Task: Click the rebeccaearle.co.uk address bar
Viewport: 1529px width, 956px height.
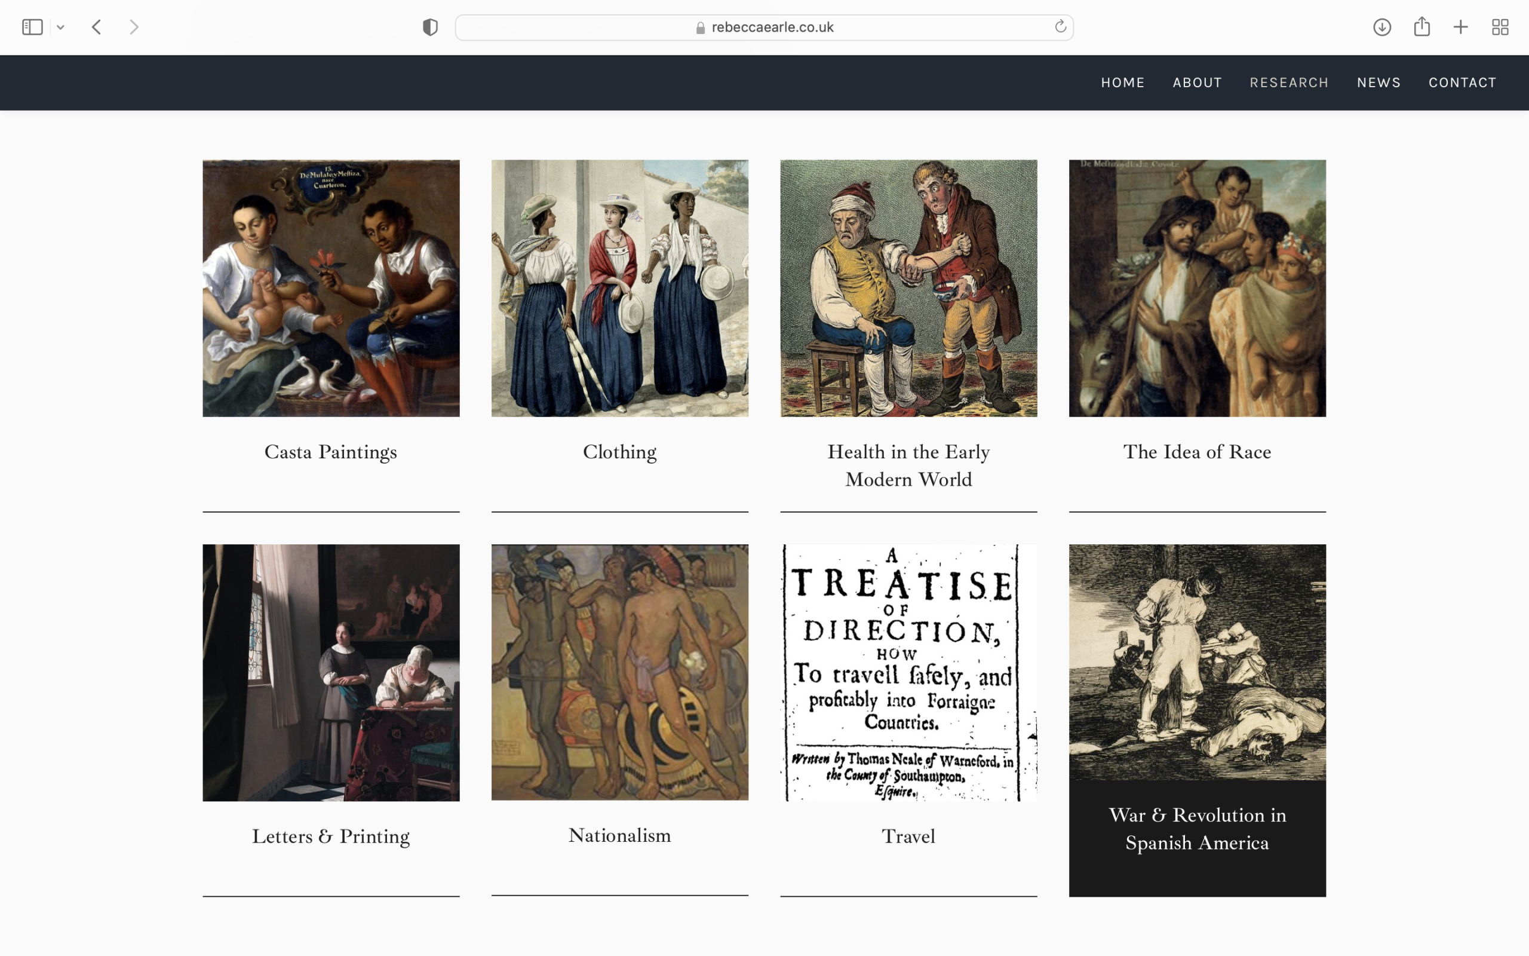Action: pyautogui.click(x=764, y=27)
